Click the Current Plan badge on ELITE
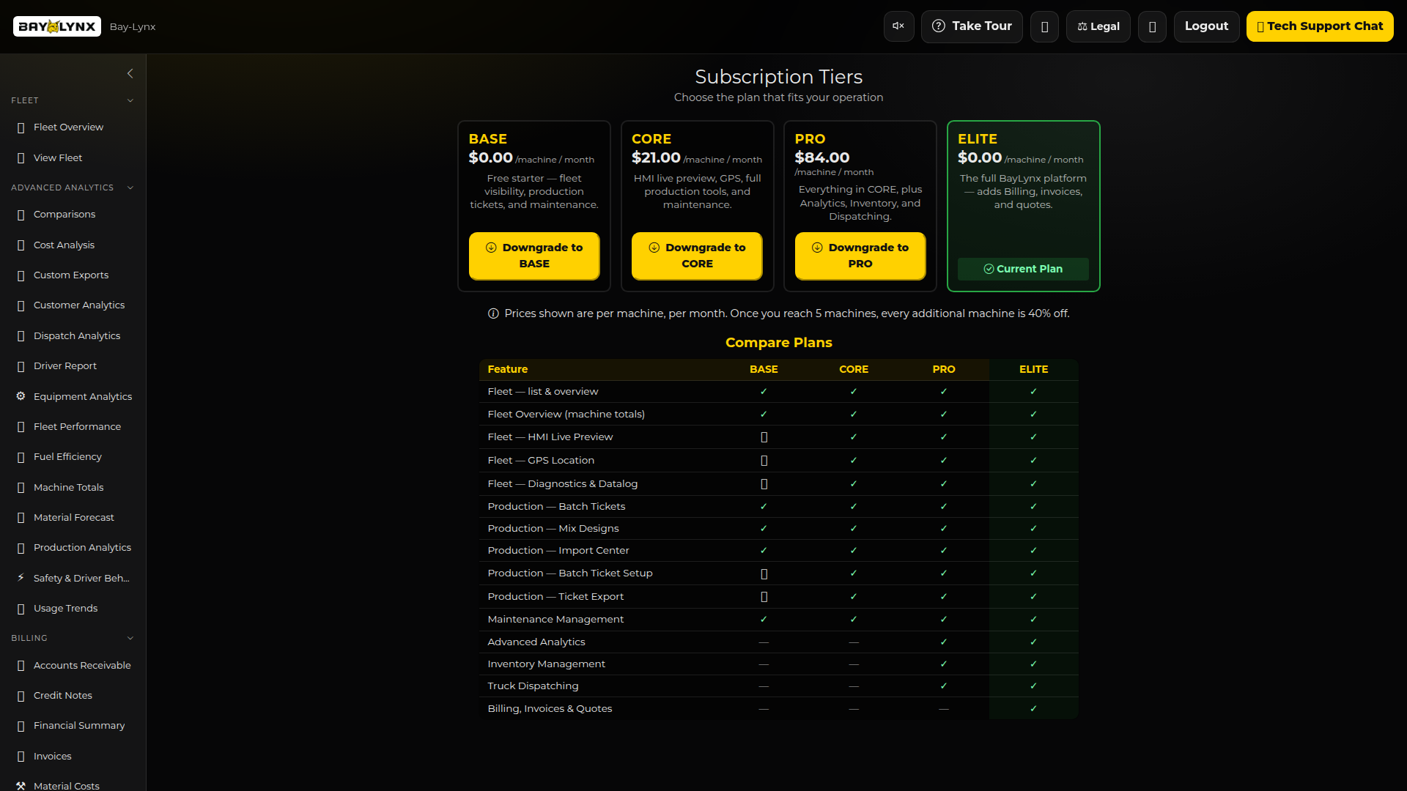Screen dimensions: 1407x791 click(x=1023, y=269)
